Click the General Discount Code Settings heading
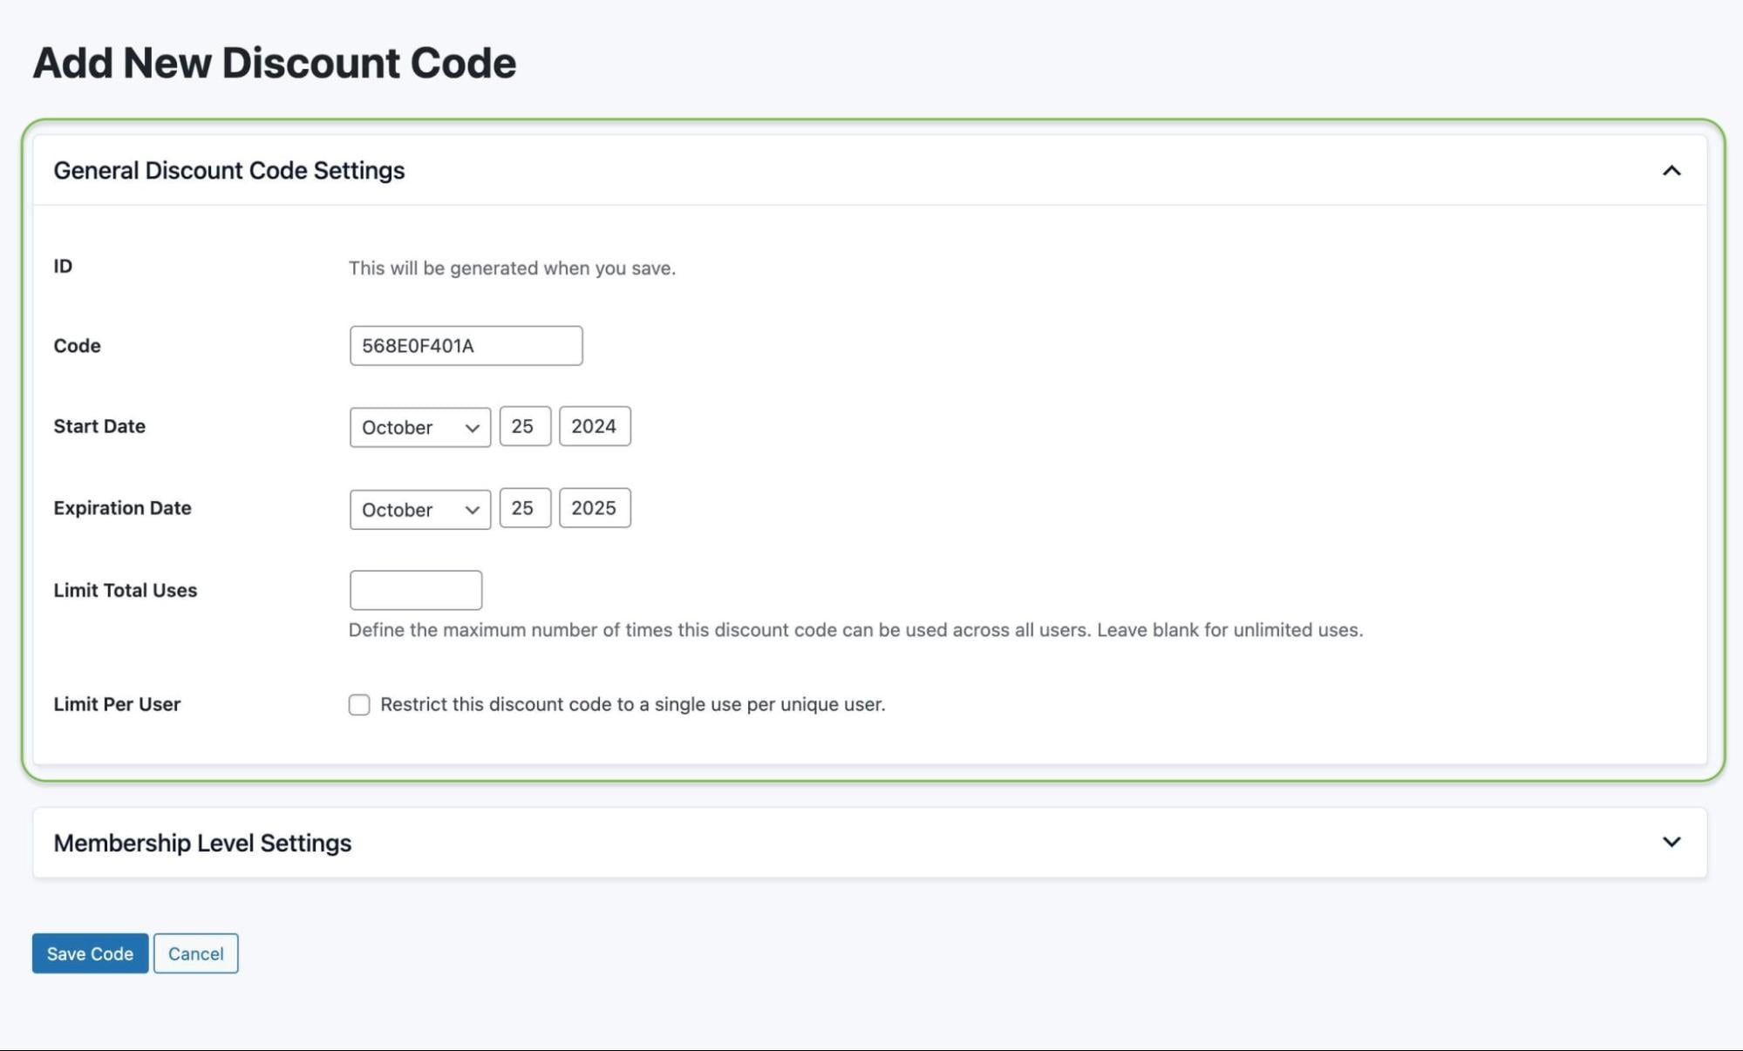The image size is (1743, 1051). (x=229, y=171)
